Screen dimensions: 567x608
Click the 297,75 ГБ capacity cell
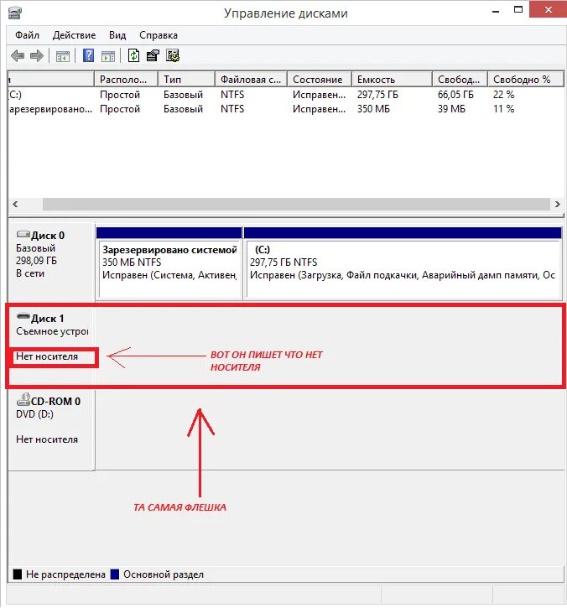coord(377,95)
